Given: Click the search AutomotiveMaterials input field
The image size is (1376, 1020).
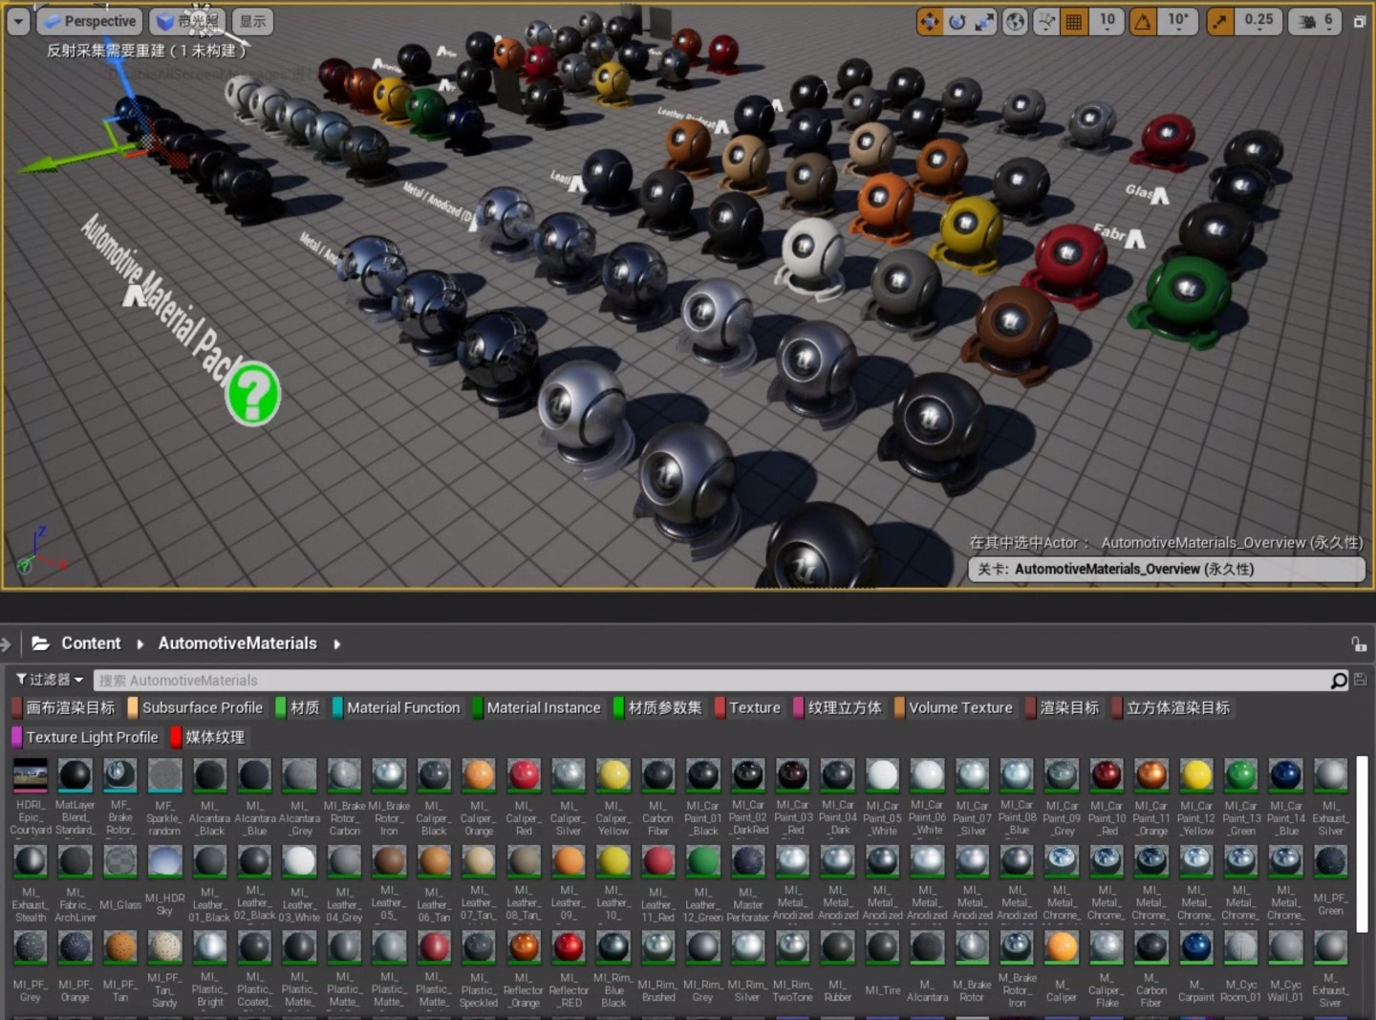Looking at the screenshot, I should (x=710, y=681).
